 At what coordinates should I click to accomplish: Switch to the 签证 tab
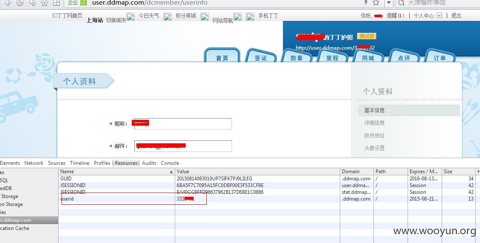(x=261, y=56)
